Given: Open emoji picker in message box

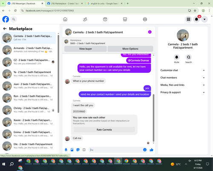Looking at the screenshot, I should pyautogui.click(x=145, y=150).
